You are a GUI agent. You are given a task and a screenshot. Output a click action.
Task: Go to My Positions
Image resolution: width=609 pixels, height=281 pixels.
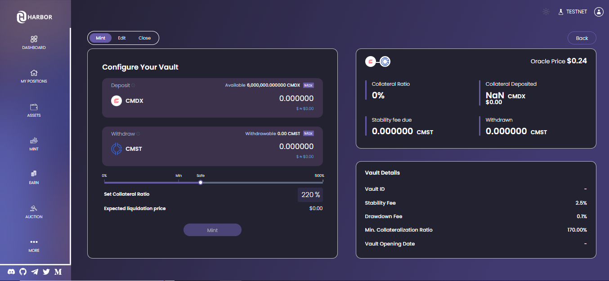[x=34, y=76]
